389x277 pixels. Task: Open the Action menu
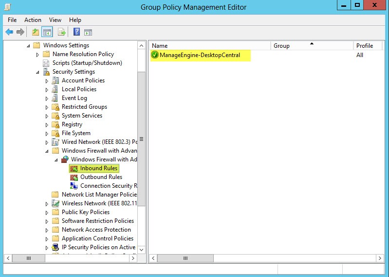[33, 20]
